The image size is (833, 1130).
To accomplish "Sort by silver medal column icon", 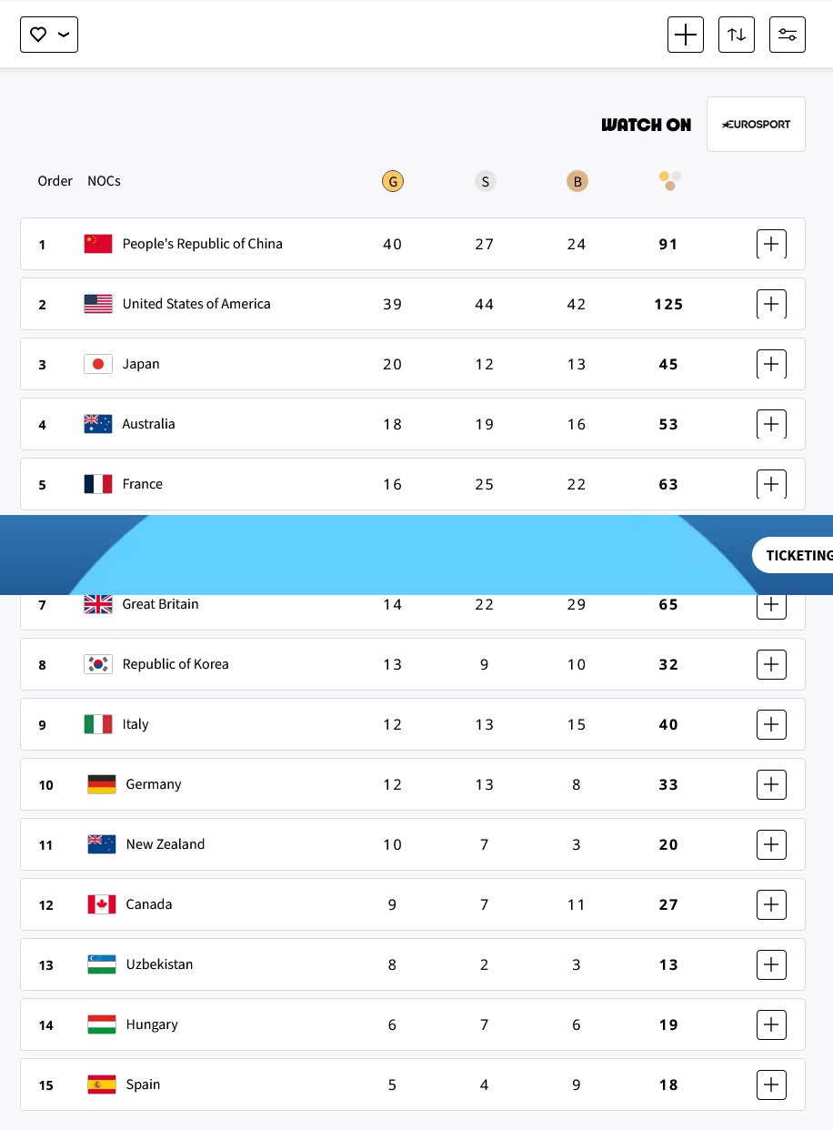I will [x=485, y=181].
